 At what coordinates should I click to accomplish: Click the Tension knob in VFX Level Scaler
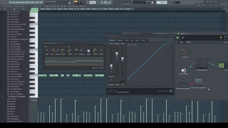[111, 73]
